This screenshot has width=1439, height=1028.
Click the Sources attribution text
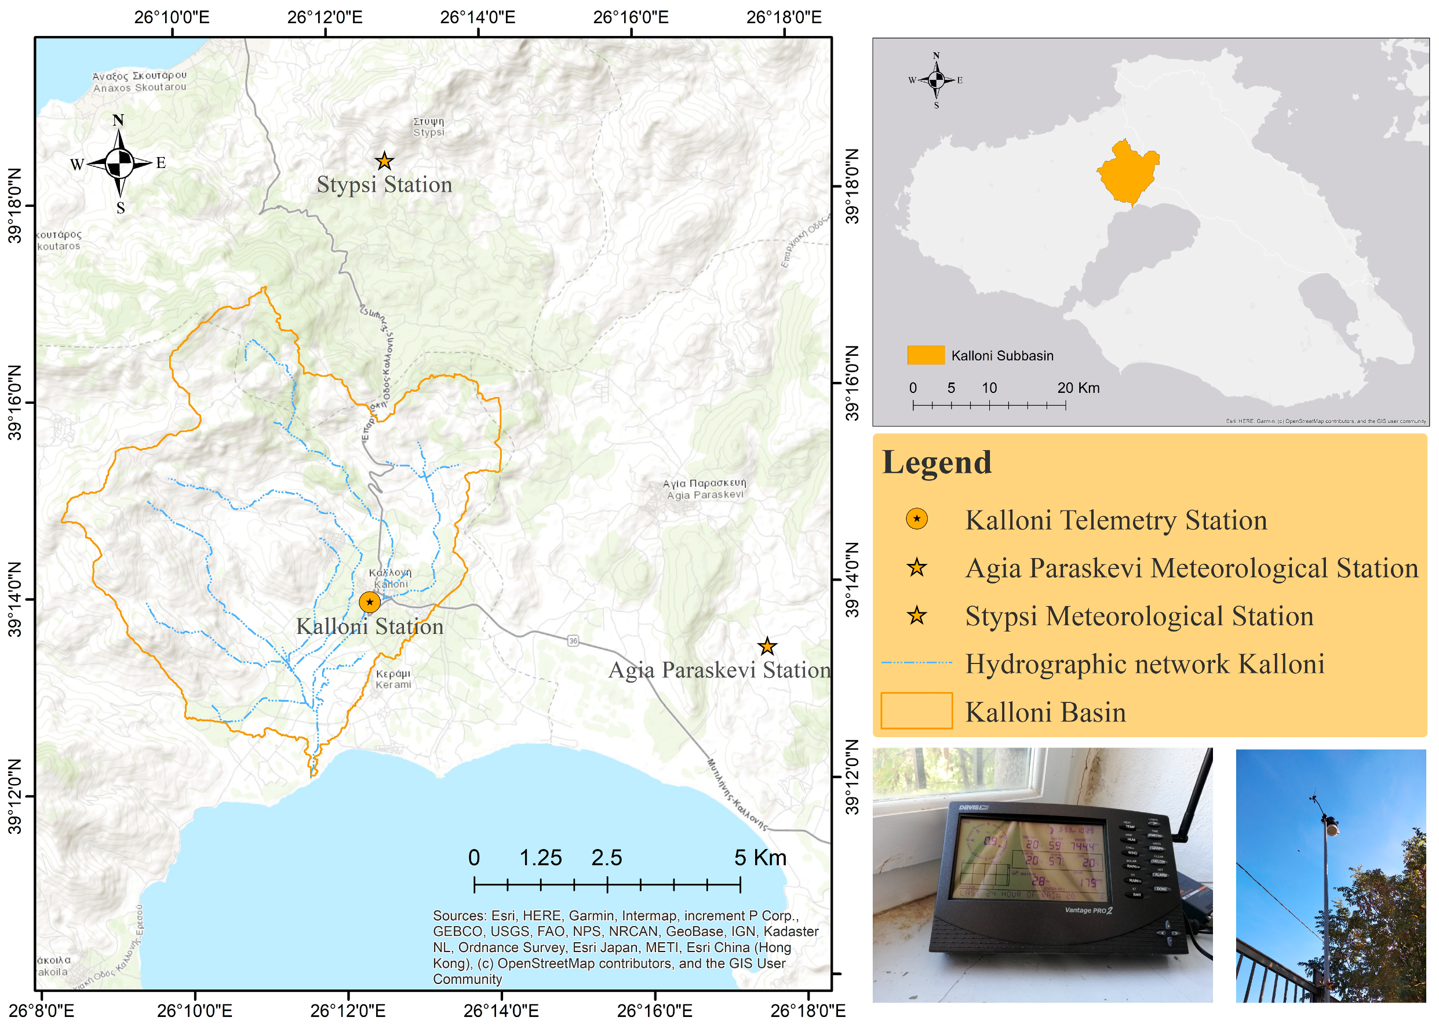[625, 947]
